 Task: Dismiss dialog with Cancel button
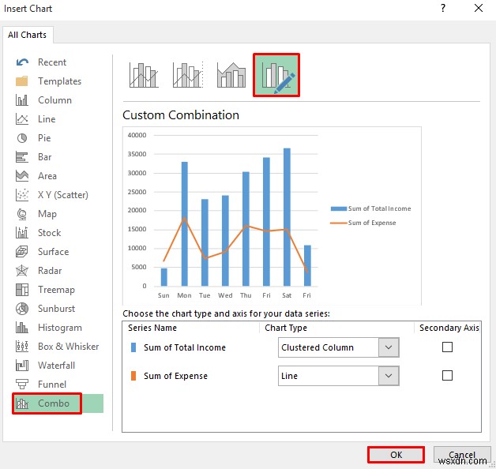[462, 455]
